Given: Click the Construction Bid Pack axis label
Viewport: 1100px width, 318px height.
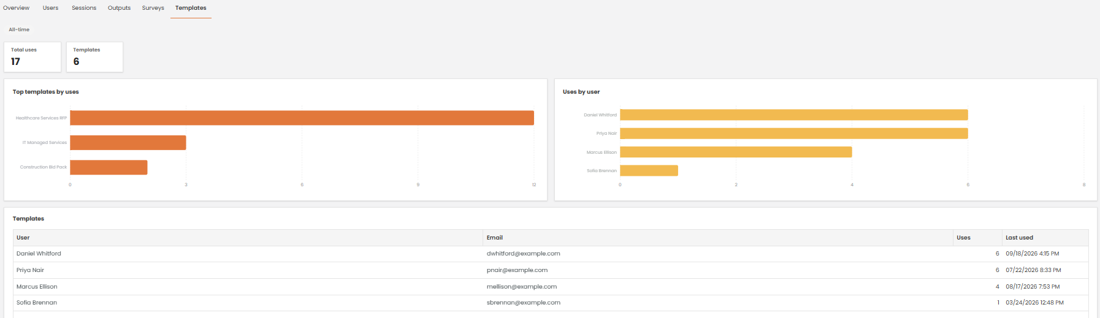Looking at the screenshot, I should point(44,167).
